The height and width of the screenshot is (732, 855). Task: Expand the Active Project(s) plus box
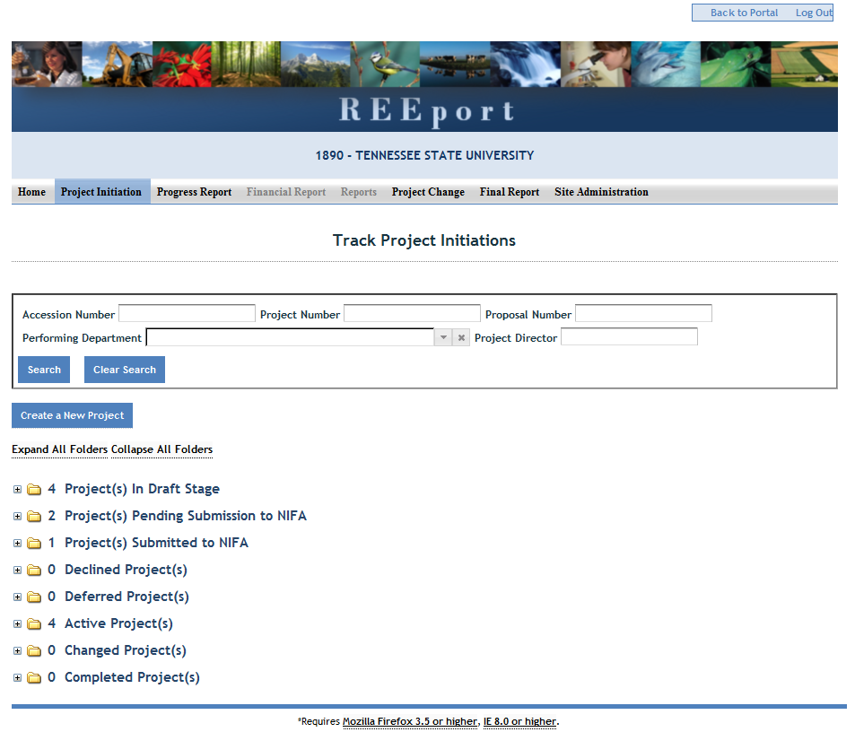(x=17, y=624)
